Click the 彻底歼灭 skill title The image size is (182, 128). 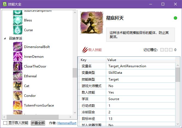(x=115, y=18)
